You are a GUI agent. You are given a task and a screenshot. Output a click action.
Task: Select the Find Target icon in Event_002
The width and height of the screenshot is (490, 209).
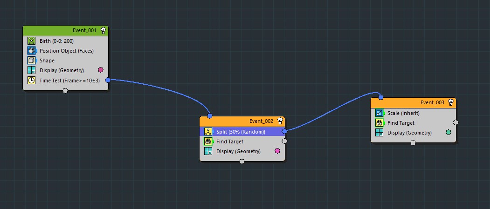click(208, 142)
